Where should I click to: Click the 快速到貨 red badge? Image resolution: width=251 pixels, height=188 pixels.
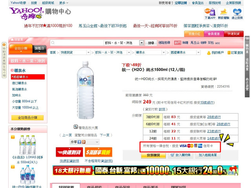(69, 152)
